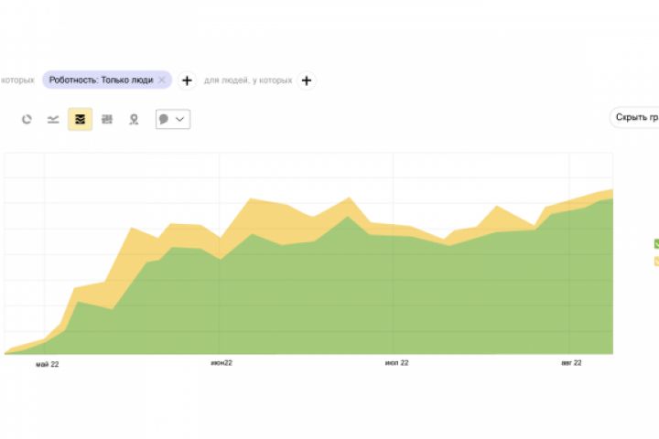Add condition with plus after Роботность filter

[187, 80]
